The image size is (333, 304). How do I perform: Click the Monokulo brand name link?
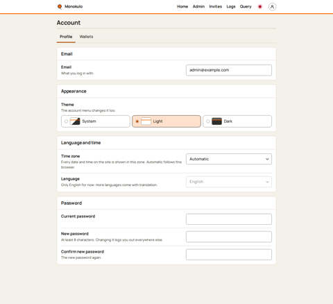point(74,6)
